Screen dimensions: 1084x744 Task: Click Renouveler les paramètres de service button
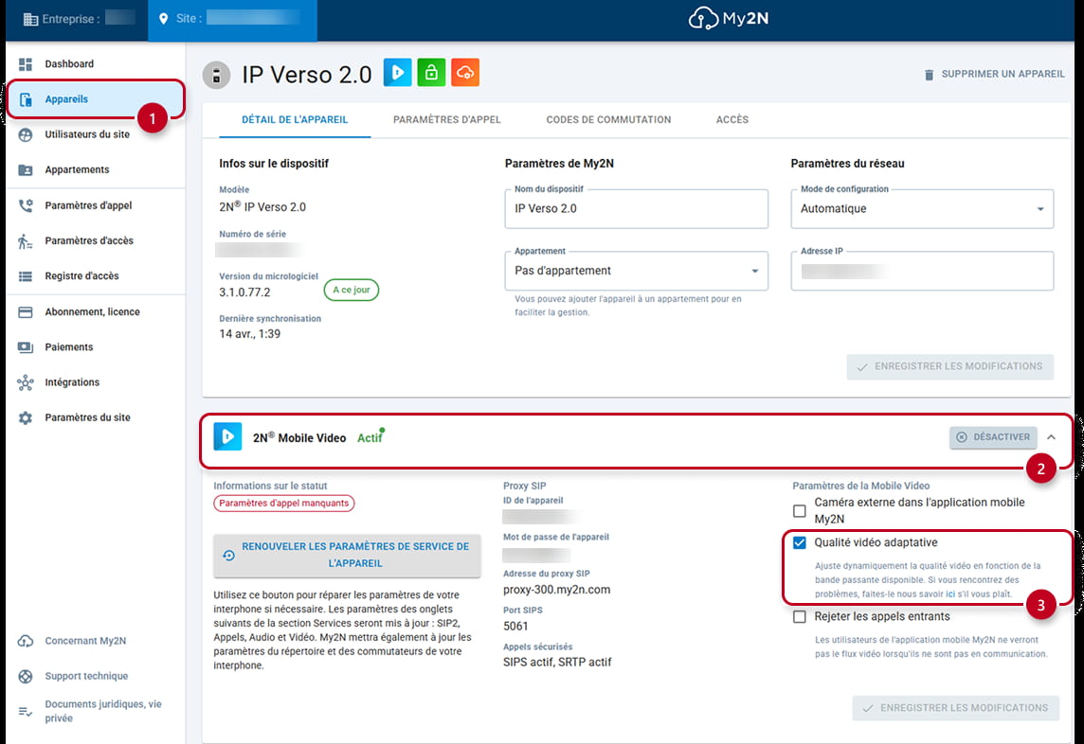pos(347,556)
